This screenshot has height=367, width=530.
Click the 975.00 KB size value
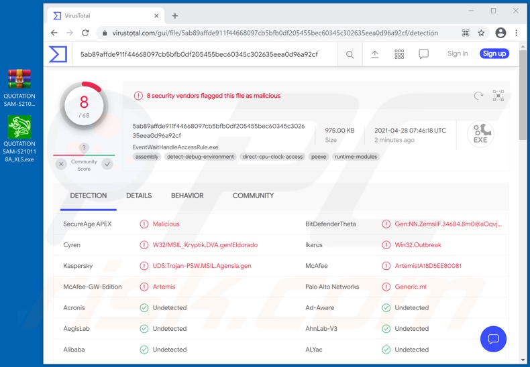(x=339, y=131)
